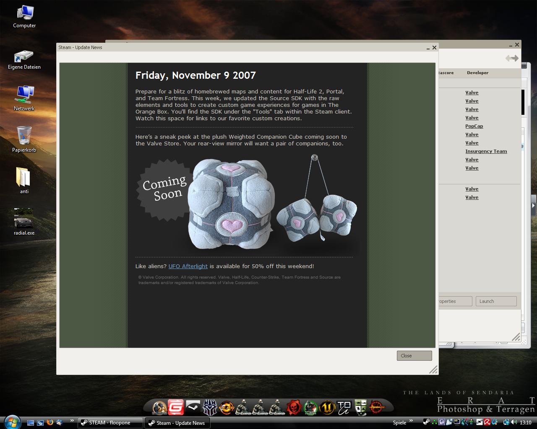Screen dimensions: 537x429
Task: Click the Steam window double-arrow icon
Action: [x=512, y=58]
